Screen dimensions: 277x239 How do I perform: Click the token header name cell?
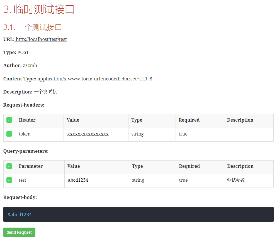tap(25, 134)
